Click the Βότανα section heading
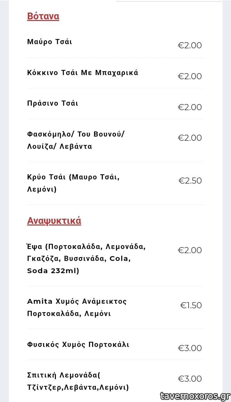 pyautogui.click(x=43, y=16)
